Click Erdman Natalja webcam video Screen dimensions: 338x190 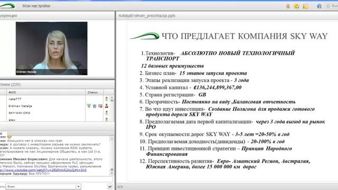52,48
